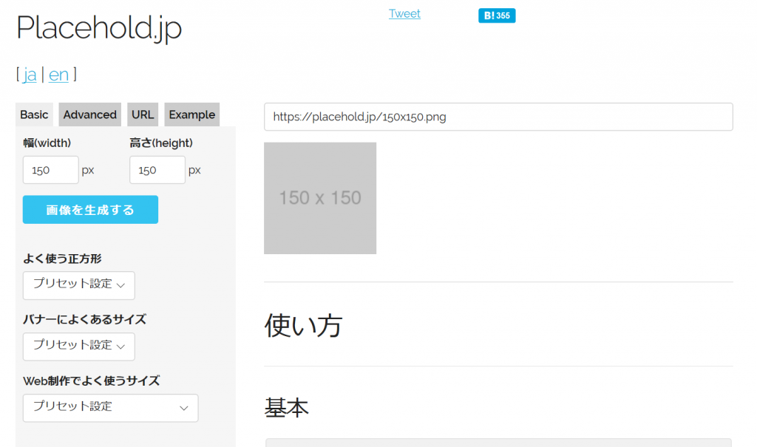Expand the Web制作でよく使うサイズ preset dropdown
This screenshot has width=757, height=447.
(111, 408)
